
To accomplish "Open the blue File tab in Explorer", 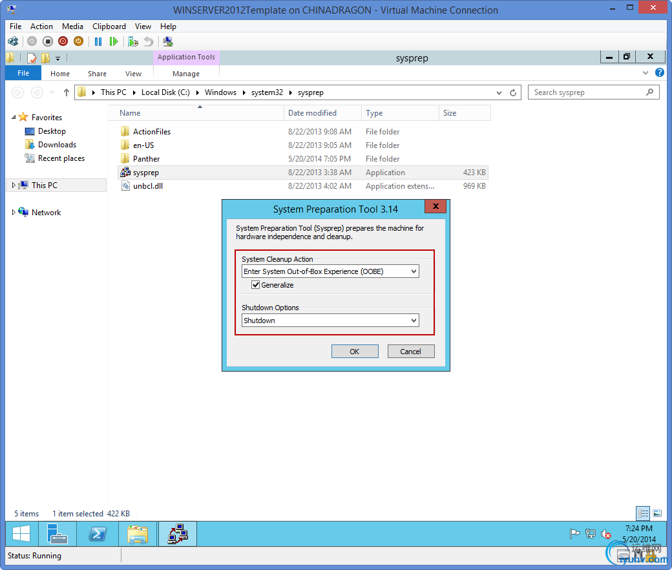I will (23, 73).
